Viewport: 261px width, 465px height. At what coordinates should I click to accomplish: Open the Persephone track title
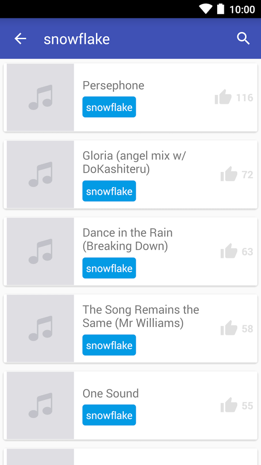tap(113, 85)
